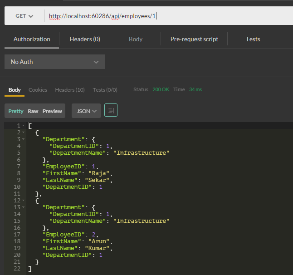293x275 pixels.
Task: Collapse the root array at line 1
Action: point(23,126)
